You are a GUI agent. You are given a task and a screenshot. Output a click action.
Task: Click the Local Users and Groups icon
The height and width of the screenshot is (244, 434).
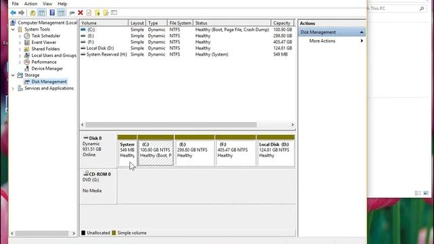pyautogui.click(x=27, y=56)
